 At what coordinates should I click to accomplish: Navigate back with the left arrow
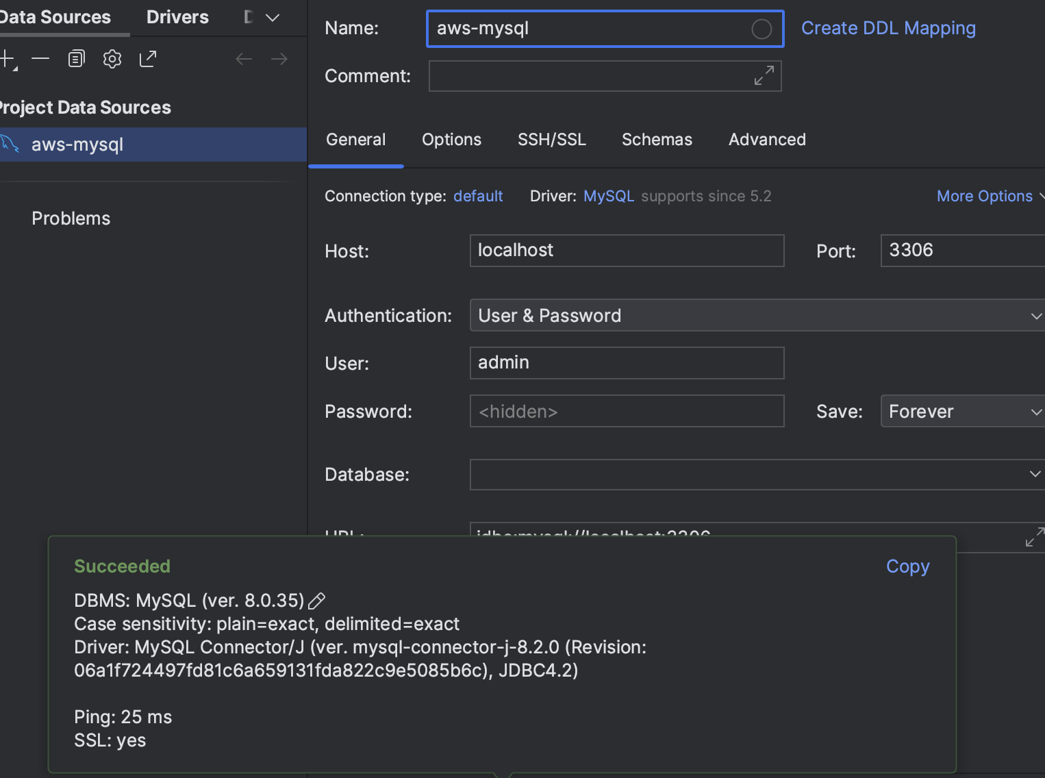[x=244, y=59]
